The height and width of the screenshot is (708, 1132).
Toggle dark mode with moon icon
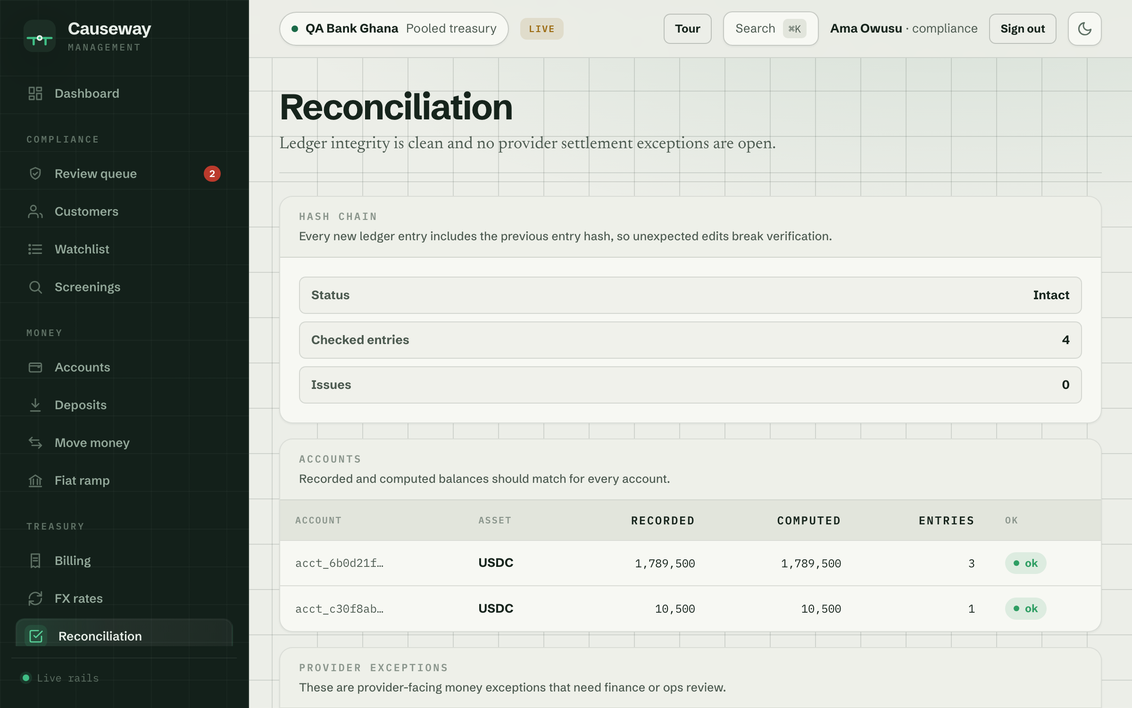[x=1084, y=29]
